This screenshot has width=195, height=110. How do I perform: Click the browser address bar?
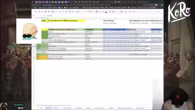pyautogui.click(x=91, y=5)
